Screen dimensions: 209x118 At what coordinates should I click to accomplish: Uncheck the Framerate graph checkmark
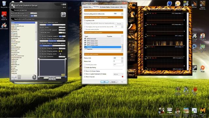85,47
